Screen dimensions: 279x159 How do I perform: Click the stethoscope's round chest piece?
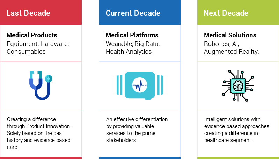49,79
